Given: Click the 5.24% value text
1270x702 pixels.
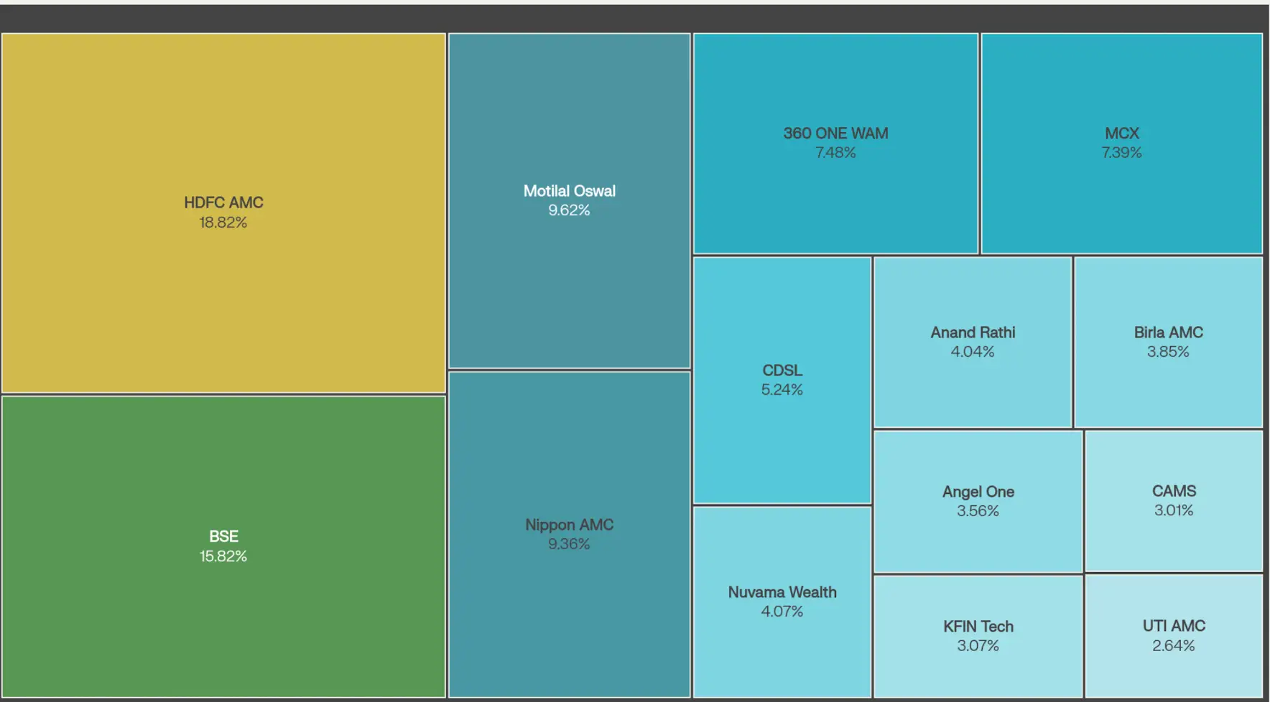Looking at the screenshot, I should 782,390.
